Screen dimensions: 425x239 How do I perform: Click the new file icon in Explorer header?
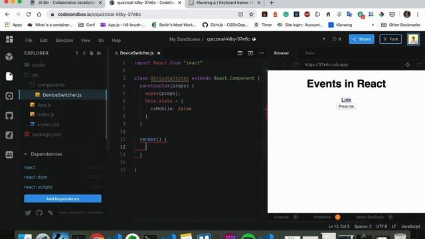click(x=92, y=53)
